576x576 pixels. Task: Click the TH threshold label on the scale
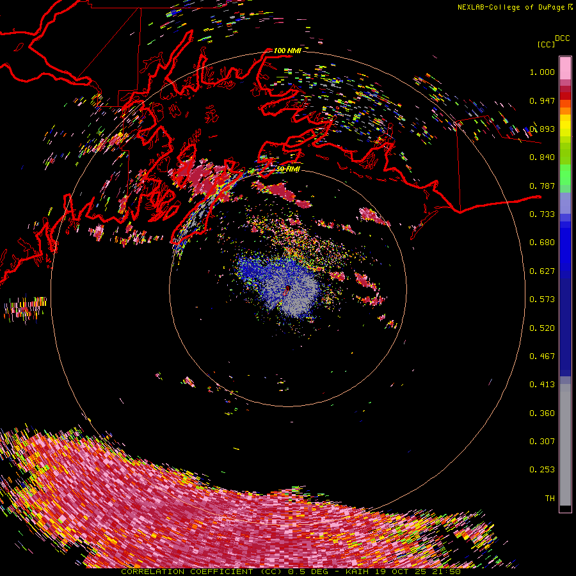tap(550, 499)
